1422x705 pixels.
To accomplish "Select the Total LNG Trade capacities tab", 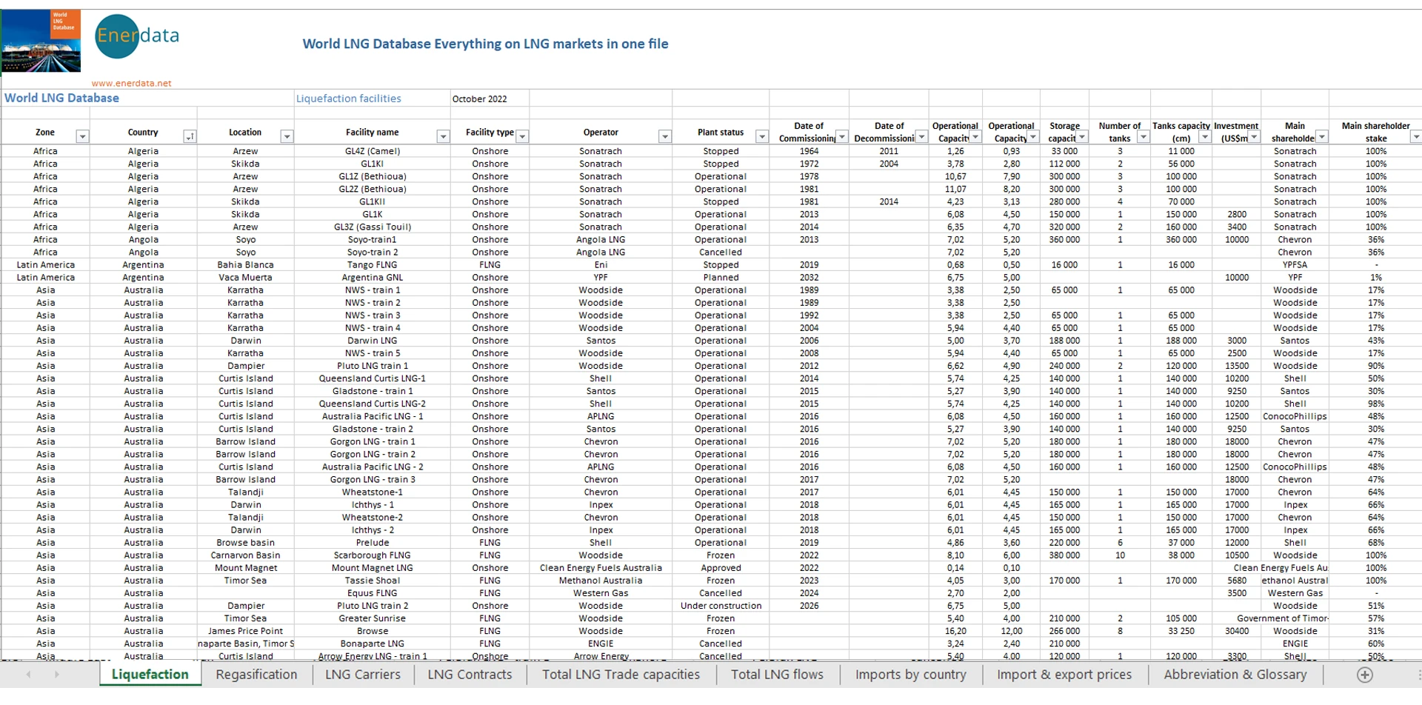I will [621, 675].
